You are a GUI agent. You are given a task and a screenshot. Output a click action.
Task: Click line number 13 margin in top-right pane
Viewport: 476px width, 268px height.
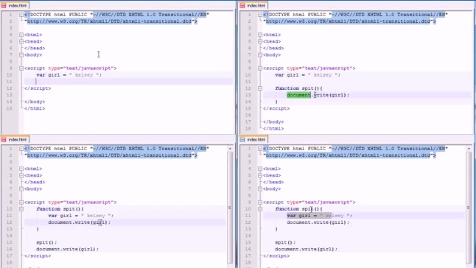click(249, 95)
